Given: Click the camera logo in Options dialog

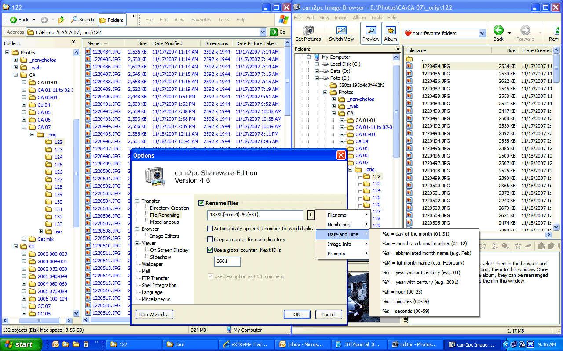Looking at the screenshot, I should coord(155,175).
